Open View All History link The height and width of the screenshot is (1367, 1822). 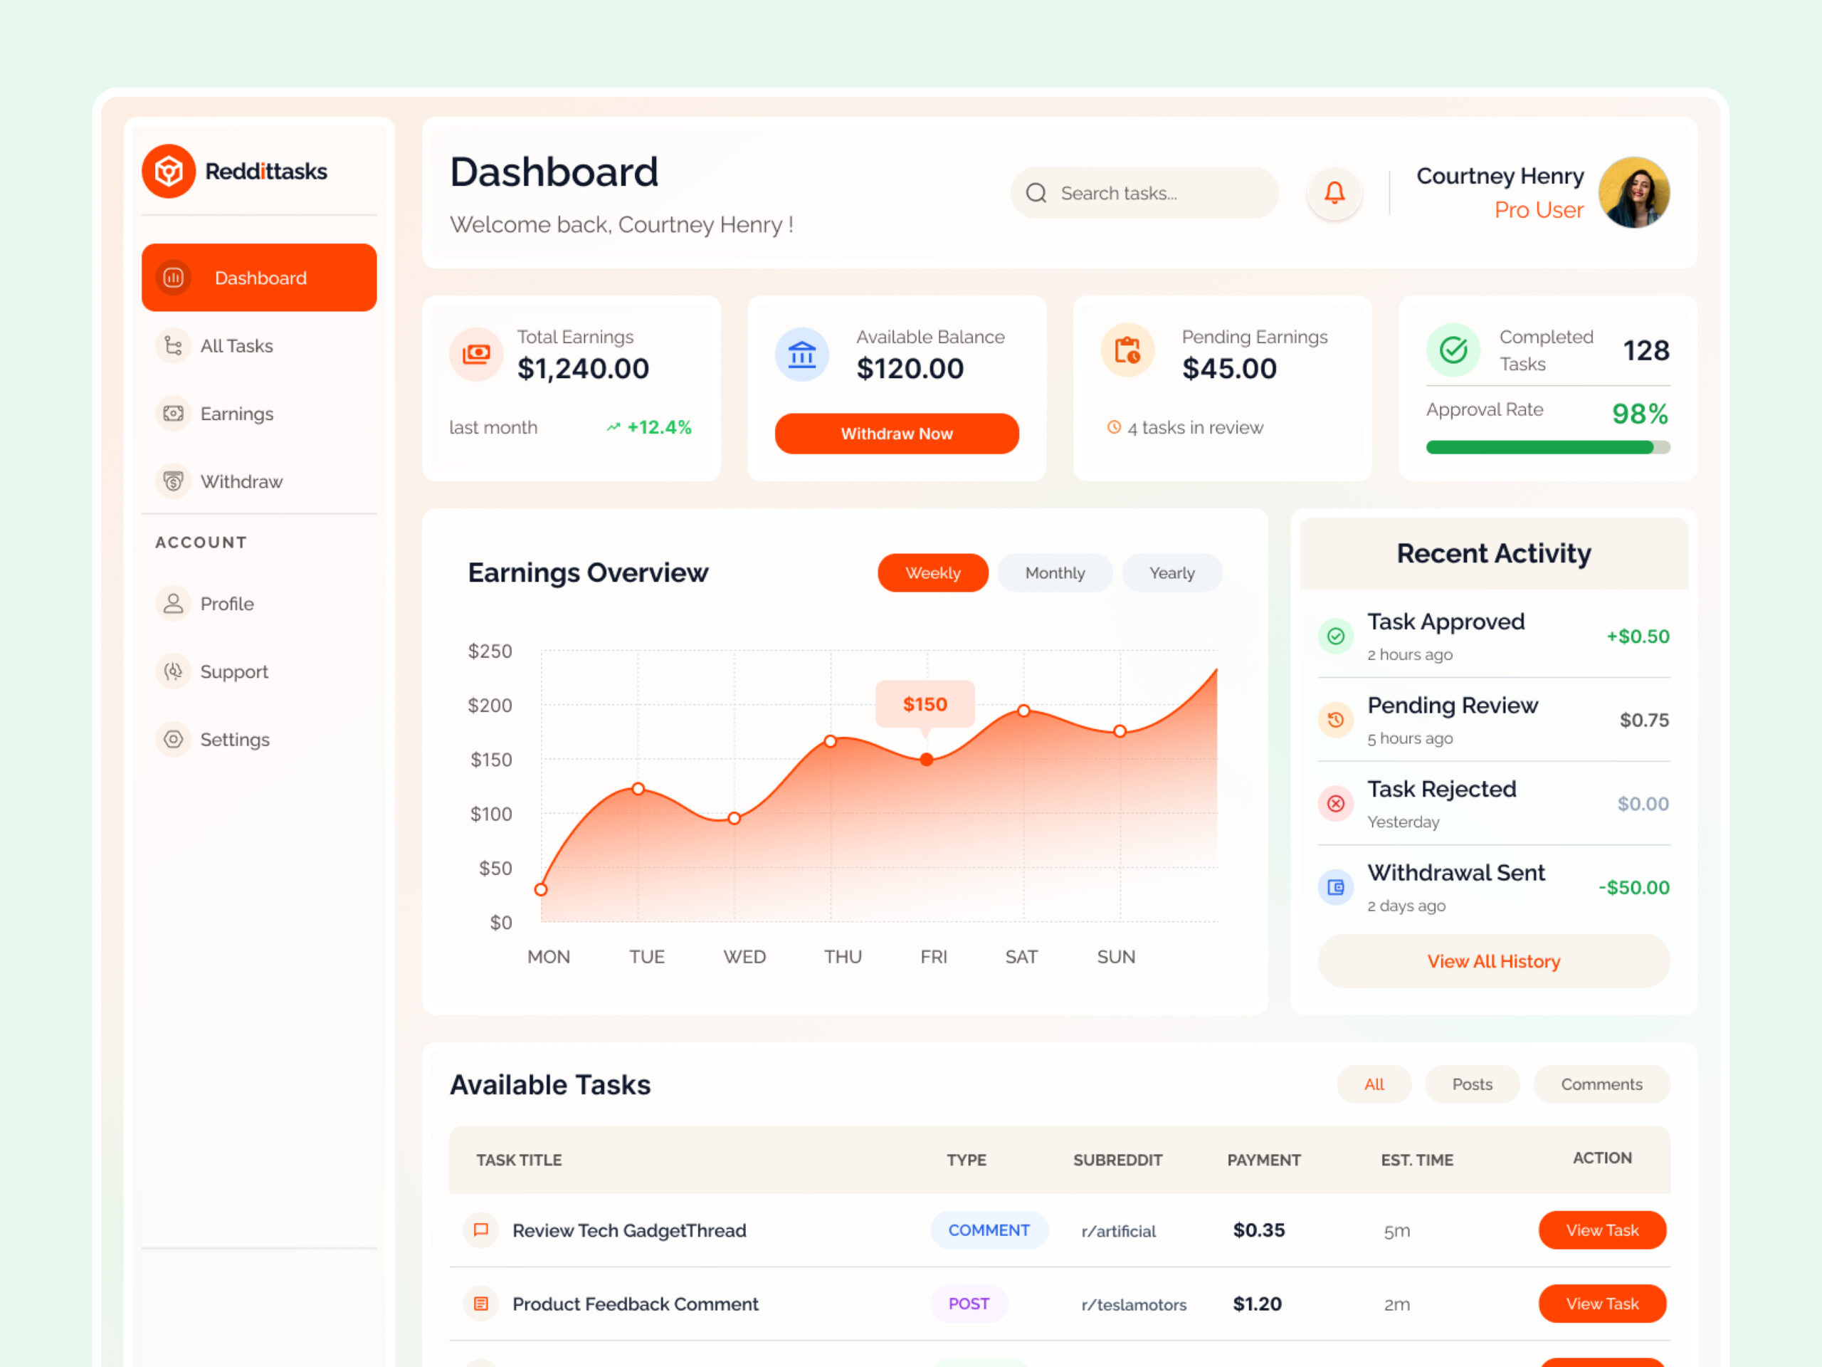click(x=1492, y=960)
